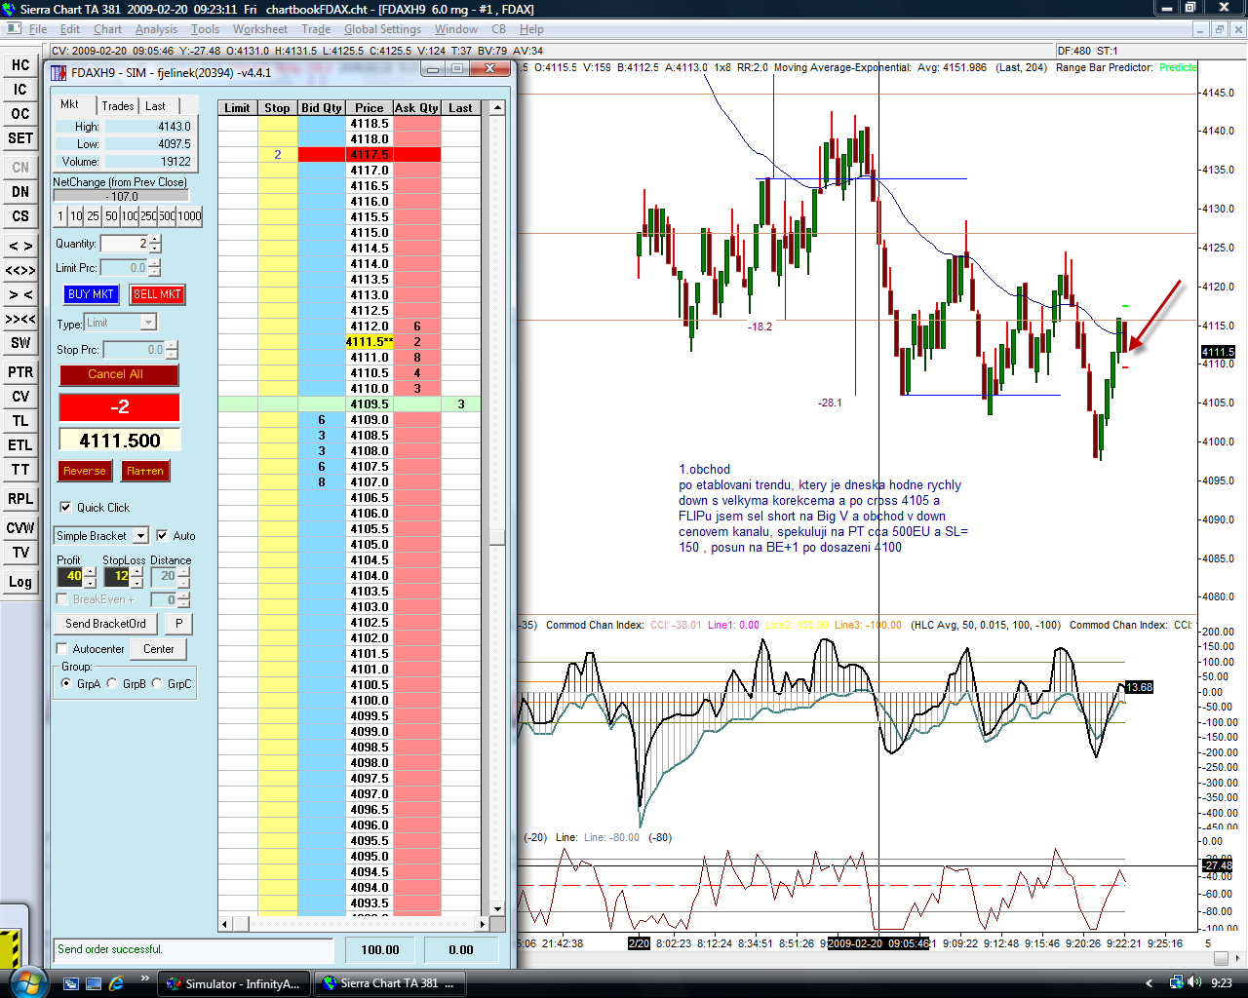The width and height of the screenshot is (1248, 998).
Task: Open the Global Settings menu
Action: 382,29
